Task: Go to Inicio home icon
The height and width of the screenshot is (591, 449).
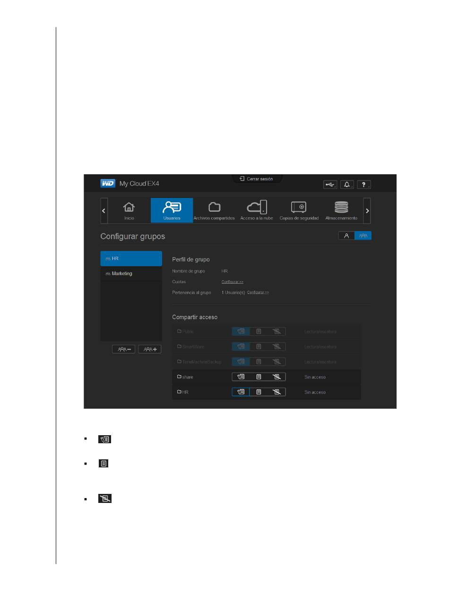Action: pyautogui.click(x=129, y=211)
